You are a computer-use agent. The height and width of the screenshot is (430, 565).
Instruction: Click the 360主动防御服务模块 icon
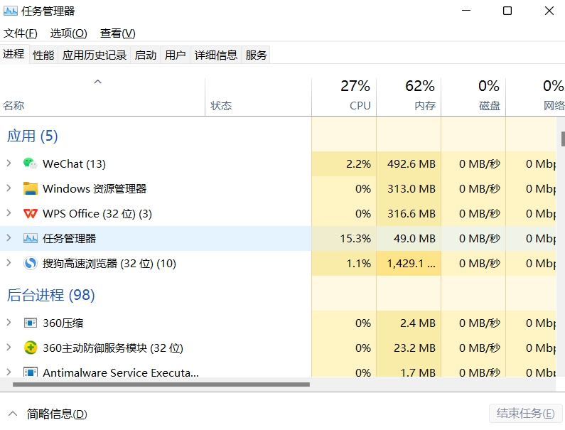tap(30, 348)
